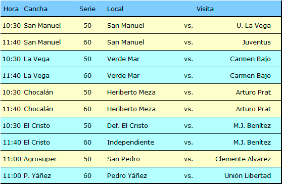Viewport: 282px width, 184px height.
Task: Click Arturo Prat in the 11:40 Chocalán row
Action: tap(253, 109)
